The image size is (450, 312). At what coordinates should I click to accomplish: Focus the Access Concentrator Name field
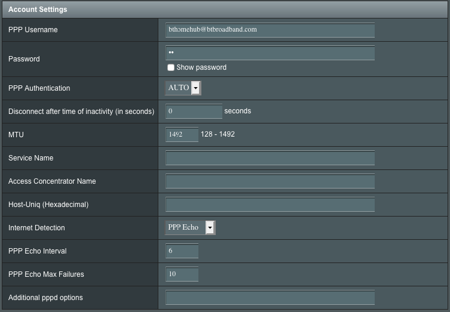point(270,181)
